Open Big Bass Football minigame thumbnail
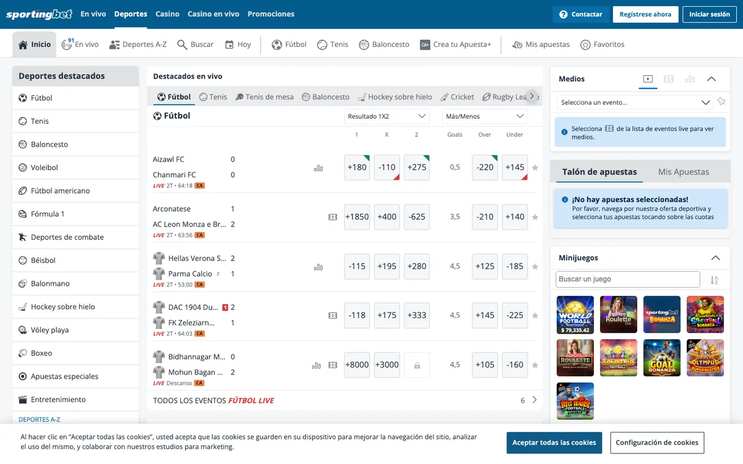 (x=575, y=401)
